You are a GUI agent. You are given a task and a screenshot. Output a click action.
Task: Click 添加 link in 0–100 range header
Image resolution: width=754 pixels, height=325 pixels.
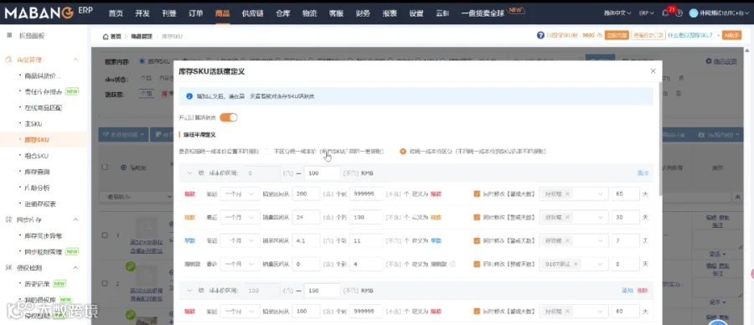point(643,173)
